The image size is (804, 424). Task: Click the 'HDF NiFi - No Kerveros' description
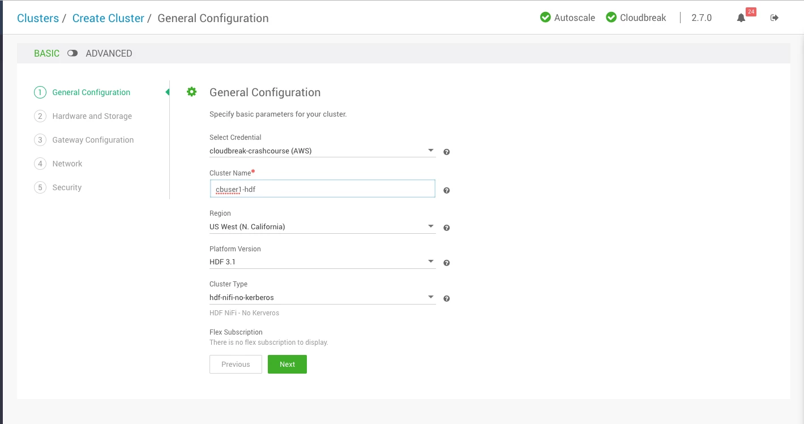[244, 313]
